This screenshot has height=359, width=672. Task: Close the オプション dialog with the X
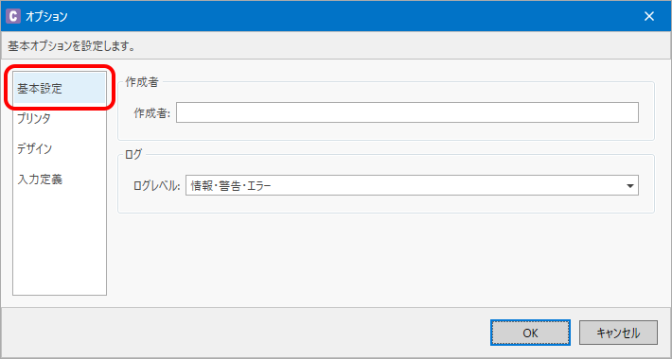(x=649, y=16)
